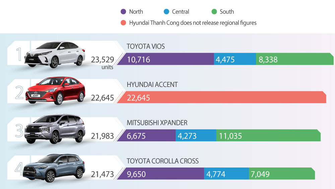Select the blue Corolla Cross car image
335x189 pixels.
55,168
